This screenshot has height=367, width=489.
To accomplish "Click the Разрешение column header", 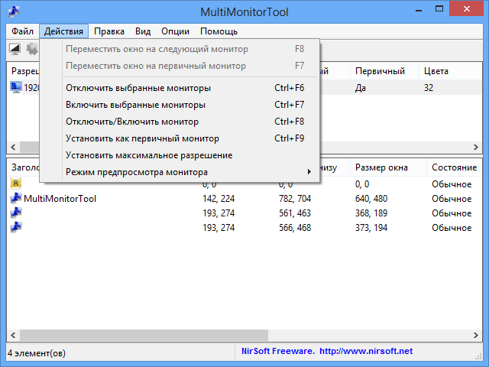I will tap(24, 71).
